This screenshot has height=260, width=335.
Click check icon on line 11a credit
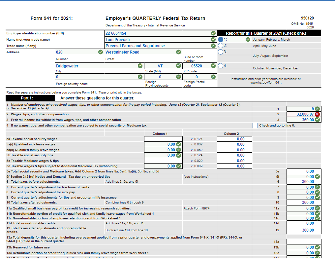(x=318, y=208)
